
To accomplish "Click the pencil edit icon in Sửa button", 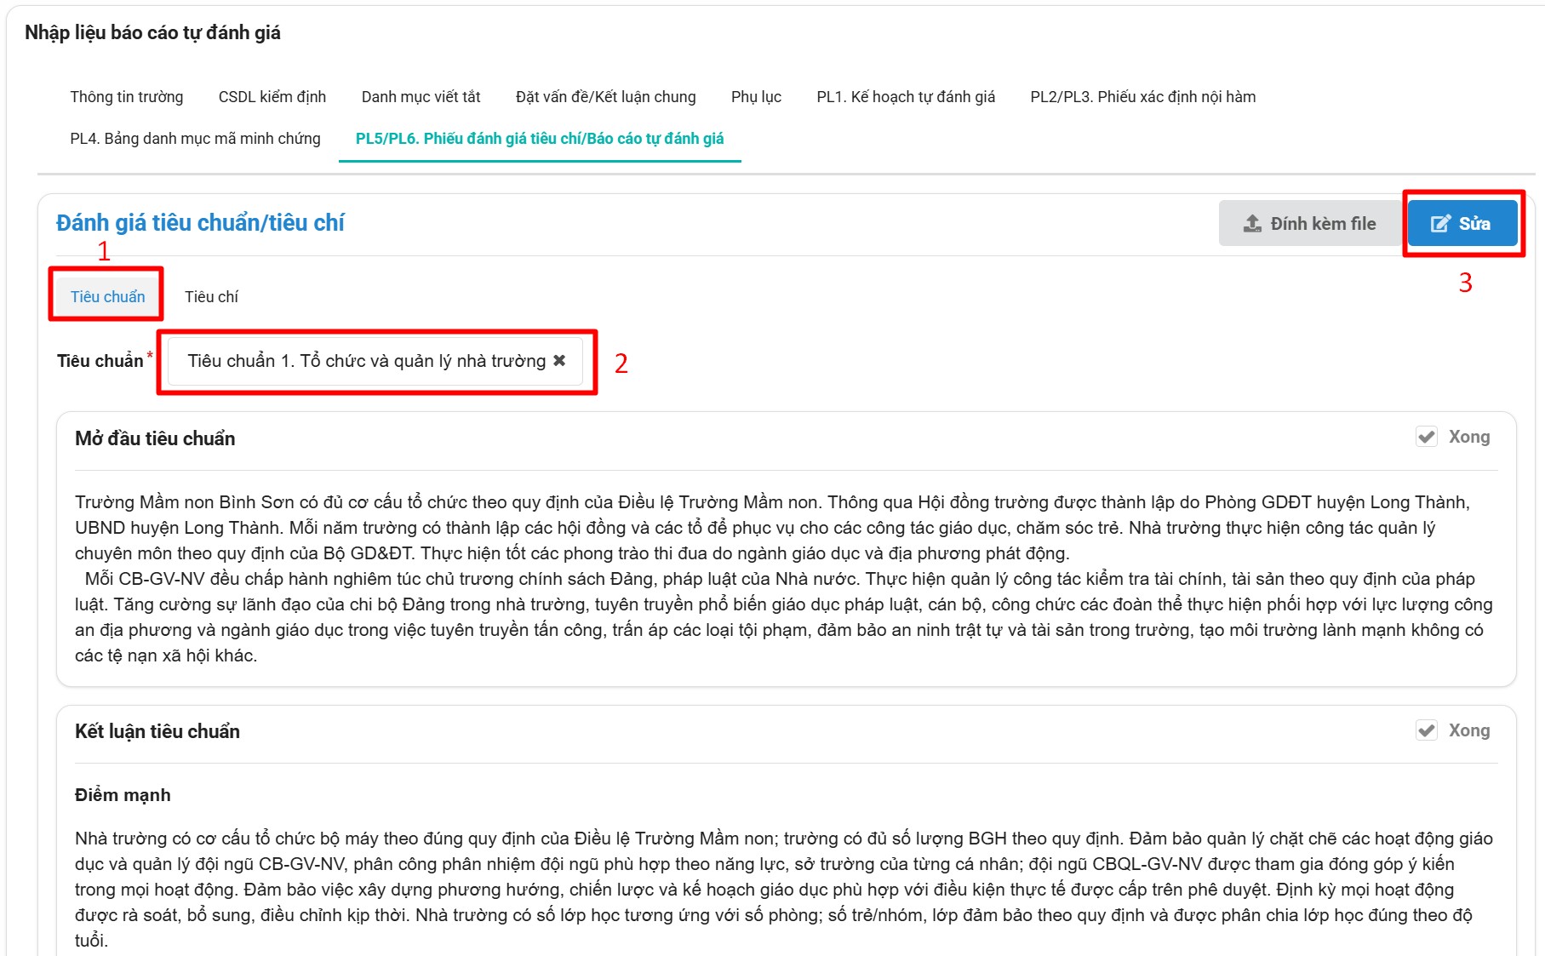I will (x=1439, y=224).
